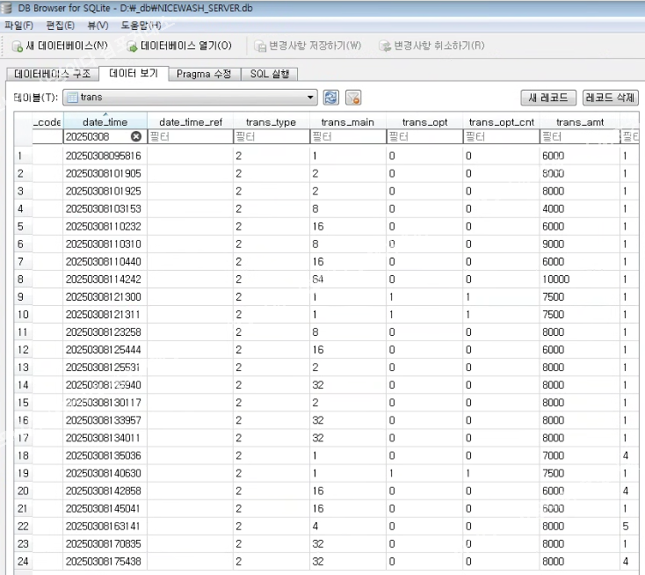
Task: Click the trans_type filter field
Action: coord(270,137)
